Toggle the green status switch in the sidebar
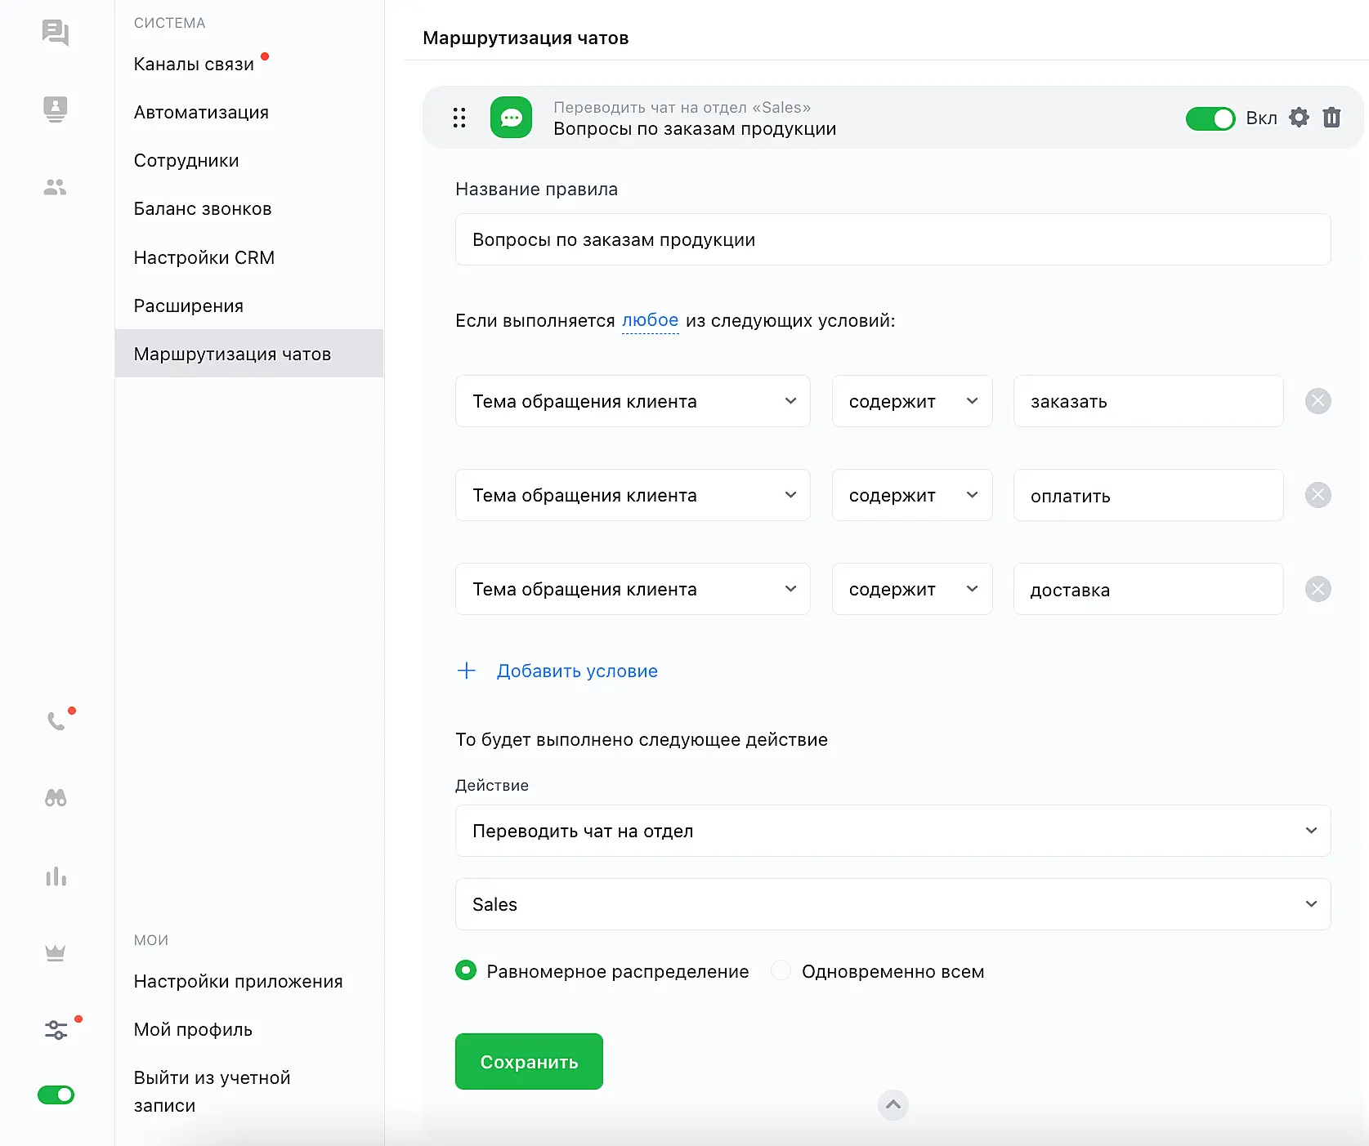The width and height of the screenshot is (1369, 1146). (x=56, y=1095)
